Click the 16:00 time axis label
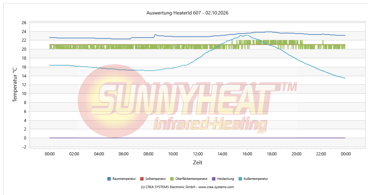The image size is (368, 195). (x=247, y=154)
